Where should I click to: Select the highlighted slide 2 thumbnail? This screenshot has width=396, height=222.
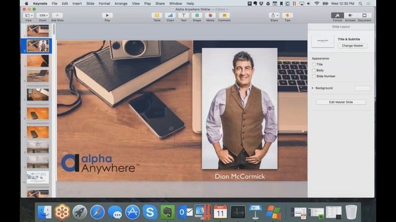pos(38,46)
